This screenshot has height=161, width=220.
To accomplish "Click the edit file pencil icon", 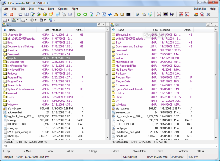I will coord(33,14).
